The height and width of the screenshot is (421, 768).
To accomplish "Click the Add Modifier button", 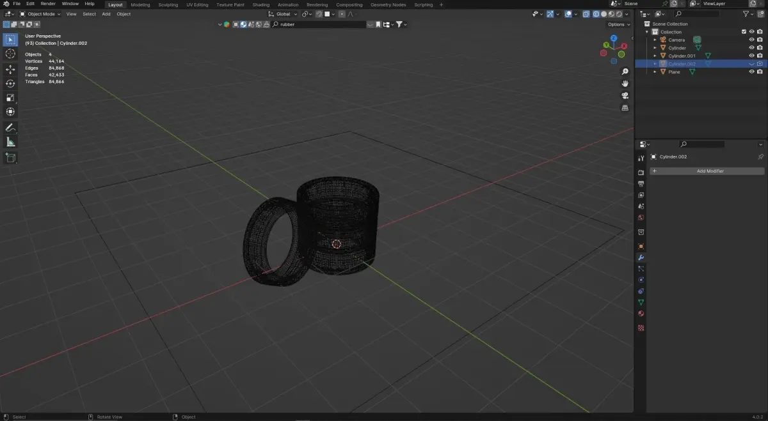I will pos(707,171).
